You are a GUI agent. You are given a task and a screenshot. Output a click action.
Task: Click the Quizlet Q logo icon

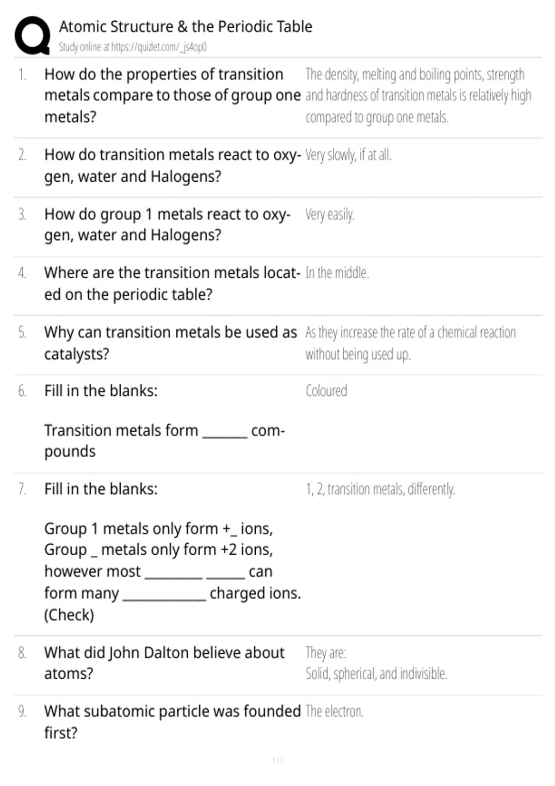(32, 36)
